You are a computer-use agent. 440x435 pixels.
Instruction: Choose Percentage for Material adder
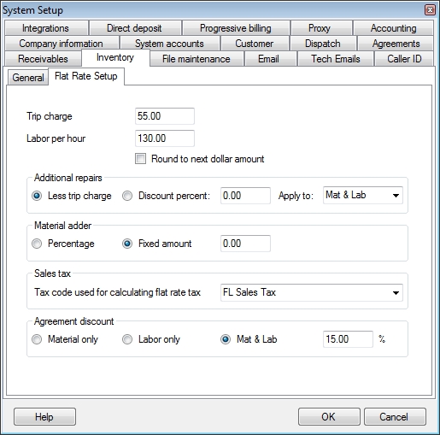pos(37,244)
